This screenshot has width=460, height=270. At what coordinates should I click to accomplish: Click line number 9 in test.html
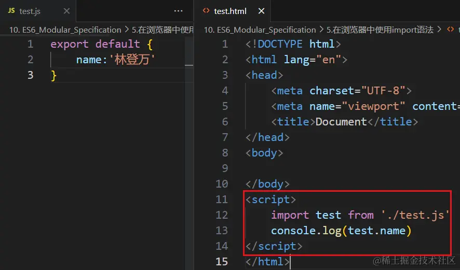click(x=225, y=168)
